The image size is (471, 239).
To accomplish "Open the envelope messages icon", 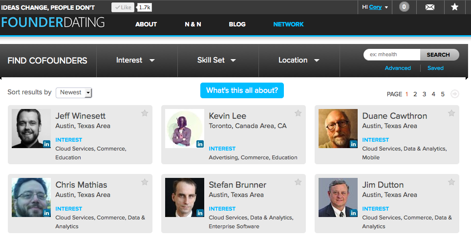I will click(x=430, y=7).
